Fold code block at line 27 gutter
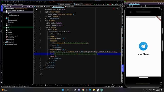164x92 pixels. click(x=40, y=41)
